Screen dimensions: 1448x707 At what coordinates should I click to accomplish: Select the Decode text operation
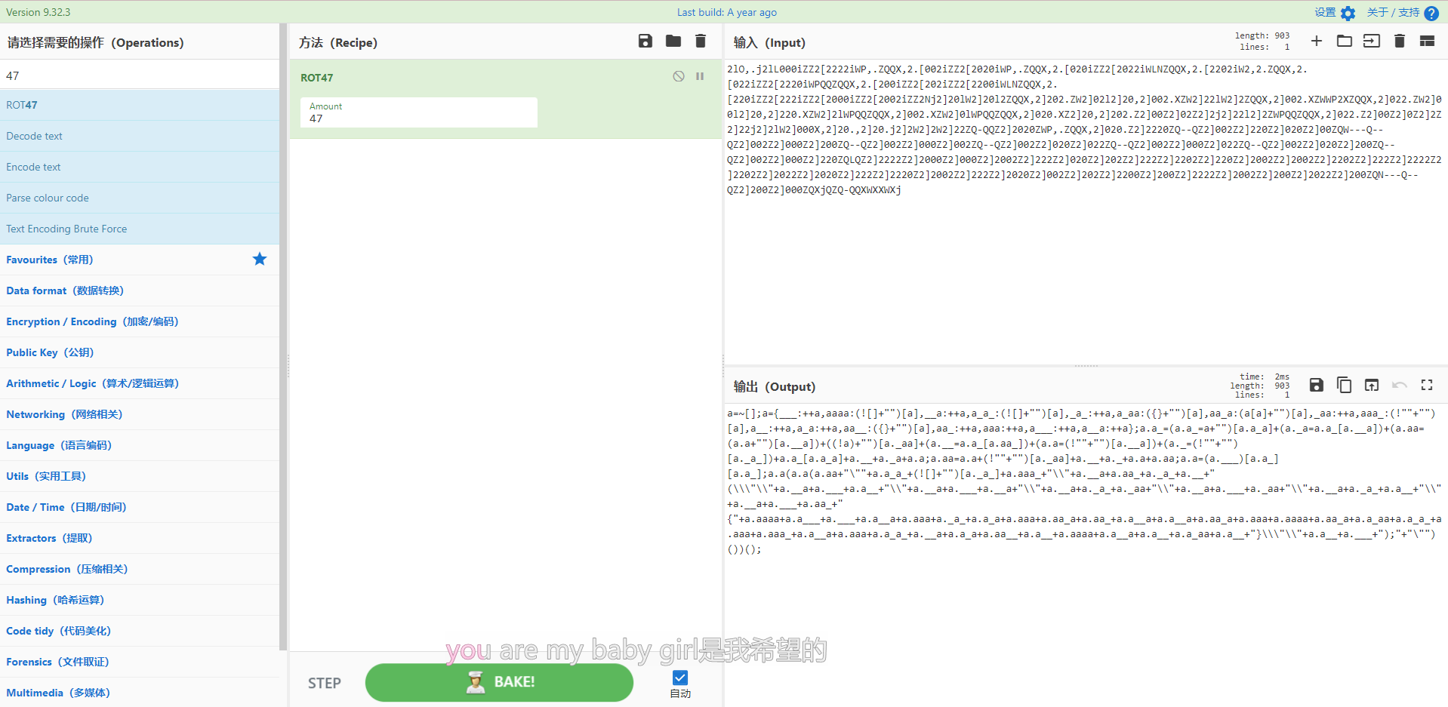click(140, 136)
